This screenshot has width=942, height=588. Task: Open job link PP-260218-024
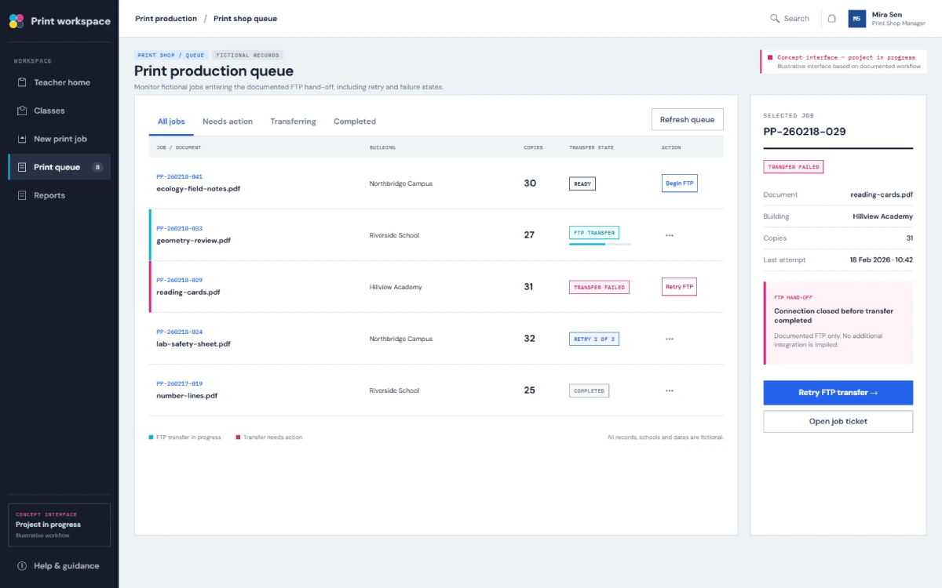(179, 332)
